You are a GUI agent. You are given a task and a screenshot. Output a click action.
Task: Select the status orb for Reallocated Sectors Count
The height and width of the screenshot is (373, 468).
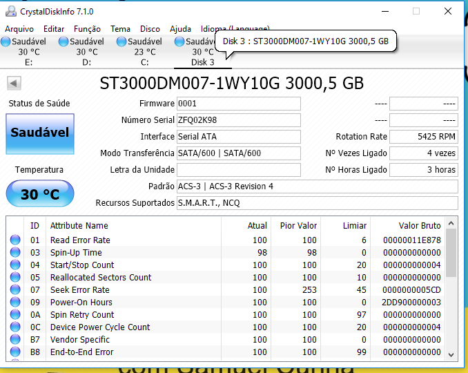point(15,277)
